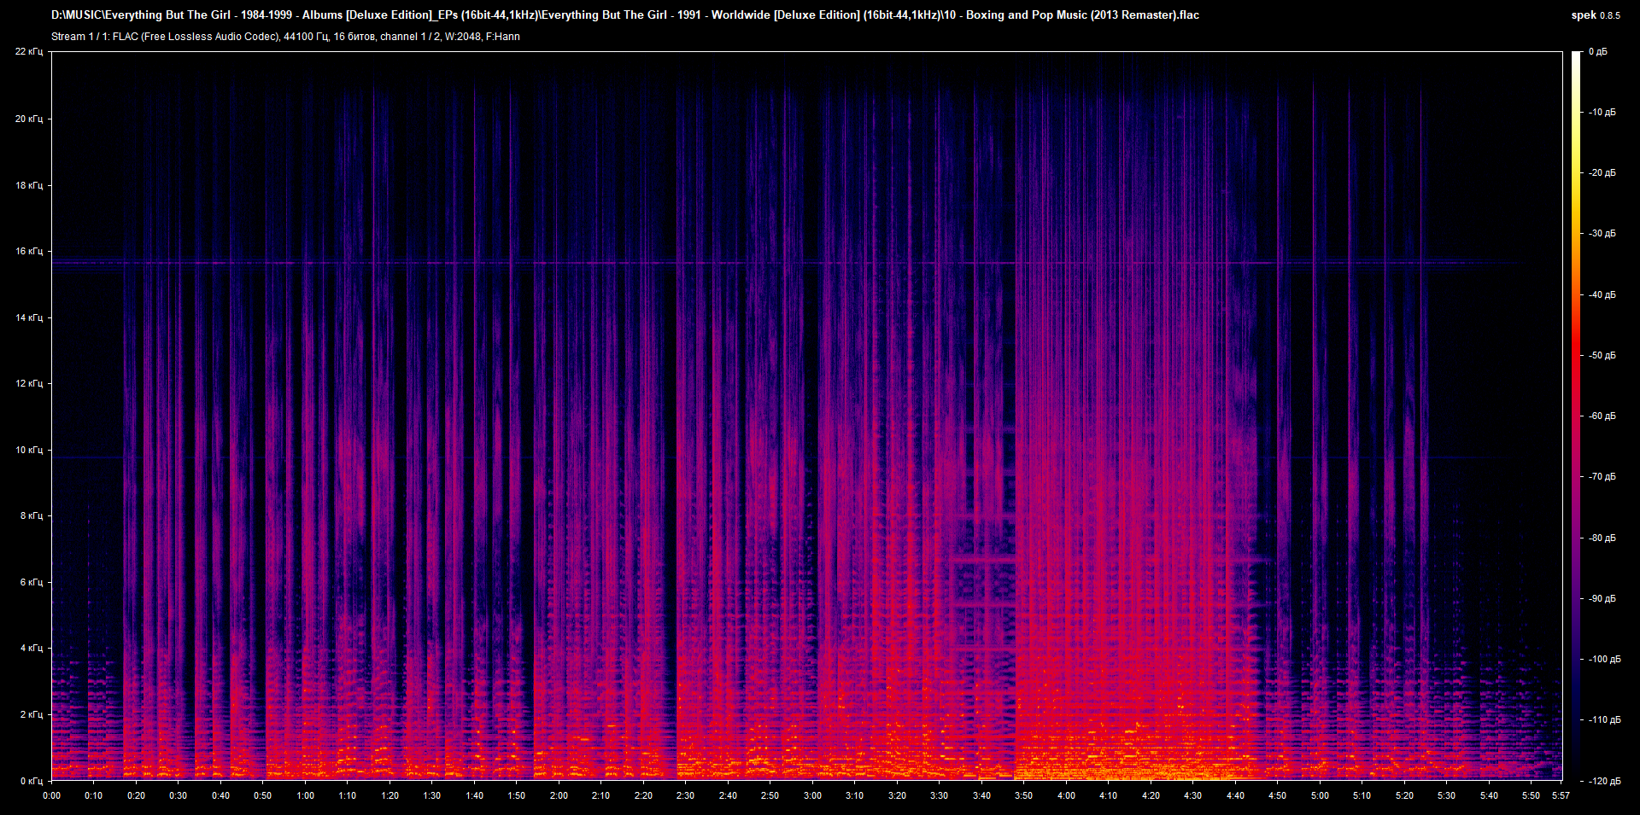Click the 'spek 0.8.5' version label

[1596, 15]
